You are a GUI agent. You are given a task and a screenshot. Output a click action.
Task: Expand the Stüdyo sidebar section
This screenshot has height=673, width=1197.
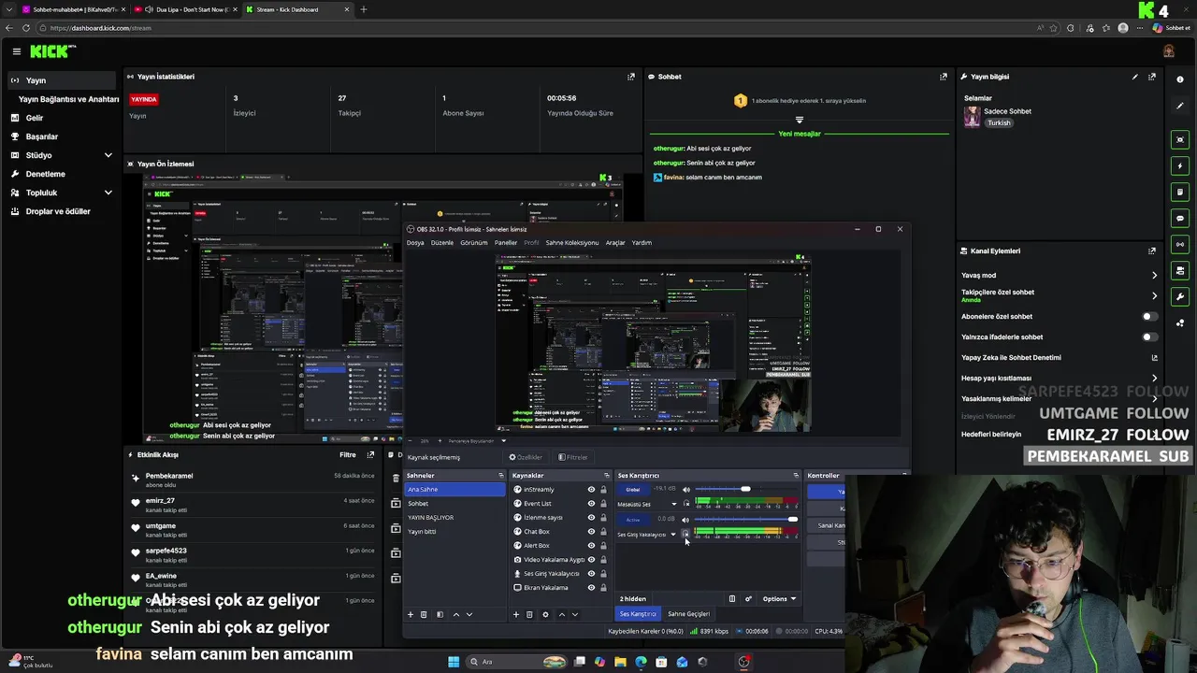(x=108, y=155)
